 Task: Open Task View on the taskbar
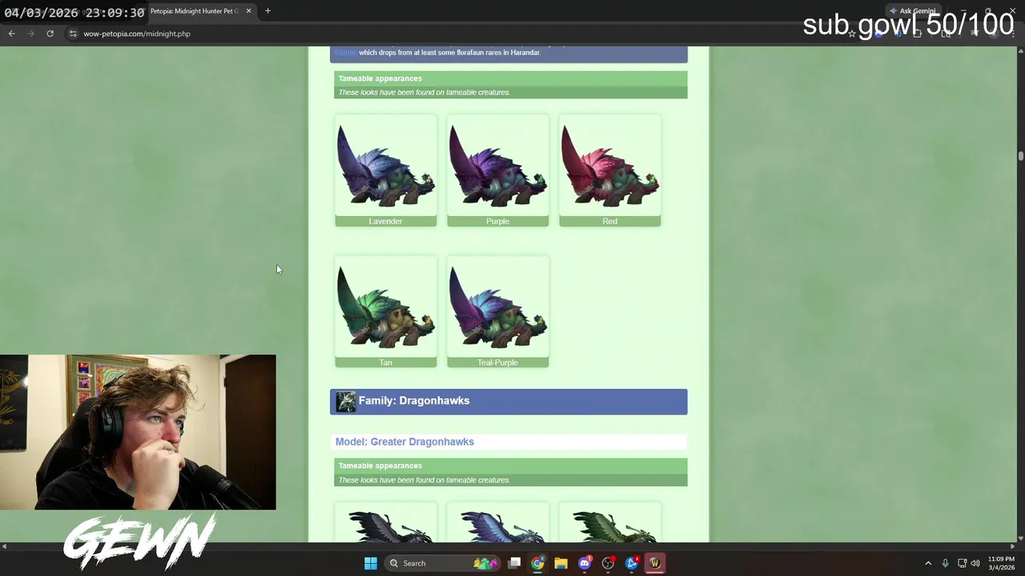514,563
